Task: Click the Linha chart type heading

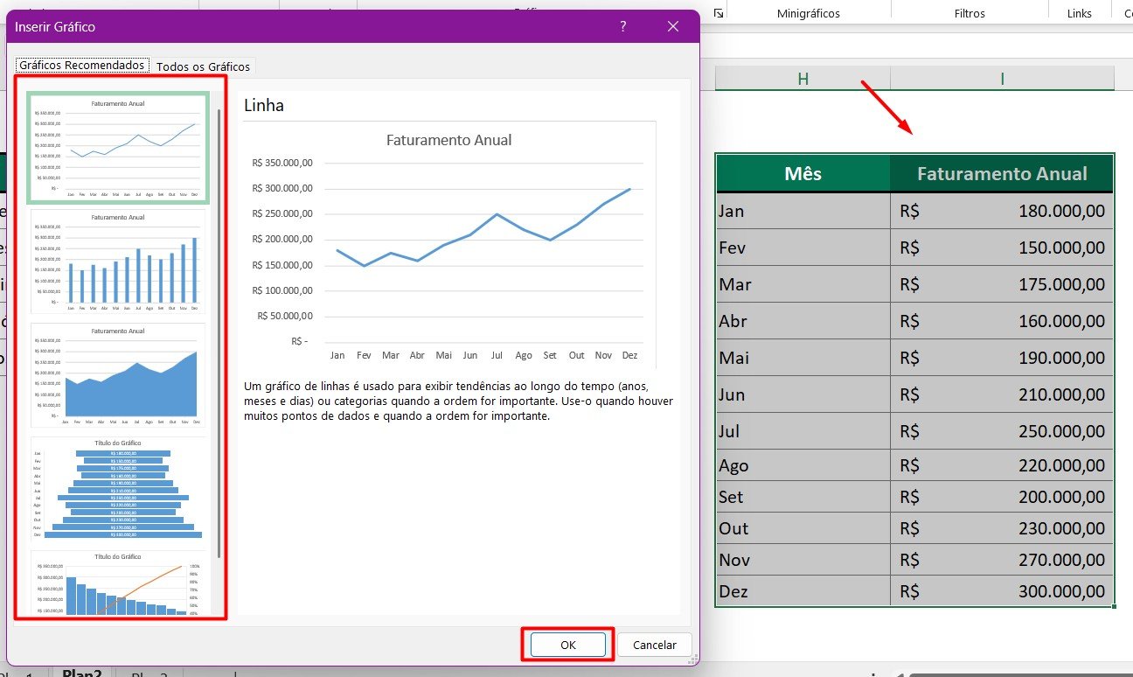Action: click(264, 105)
